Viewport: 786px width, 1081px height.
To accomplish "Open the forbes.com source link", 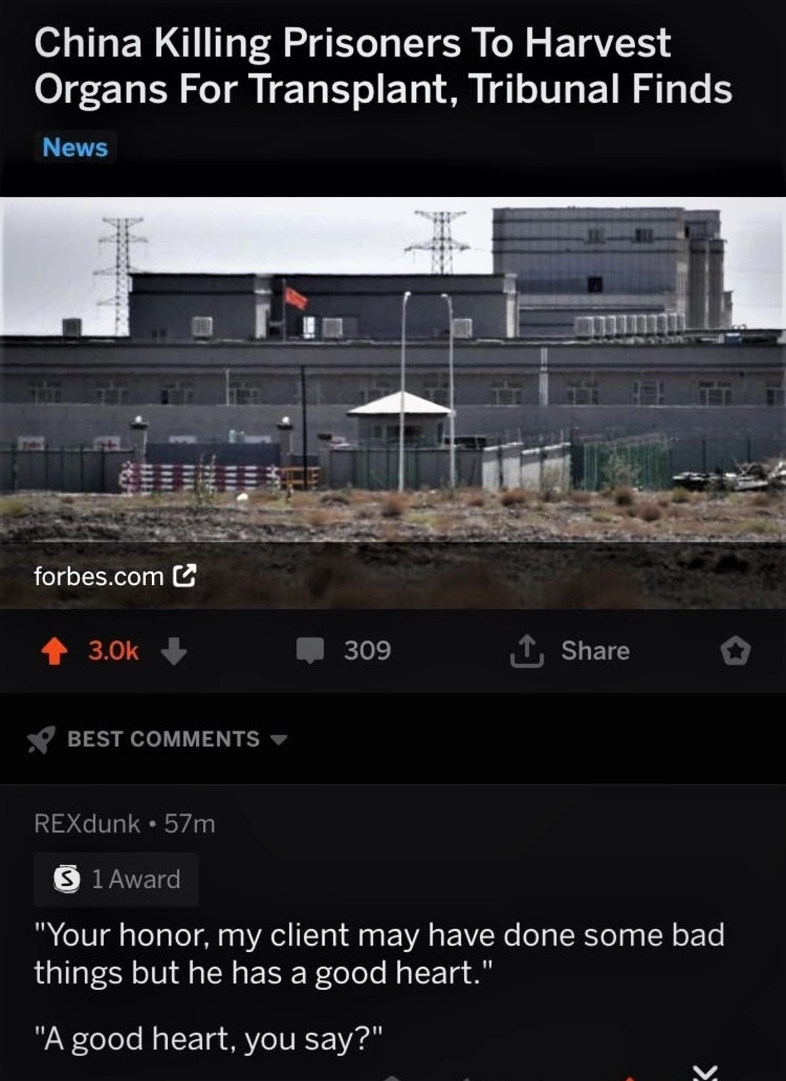I will pos(99,577).
